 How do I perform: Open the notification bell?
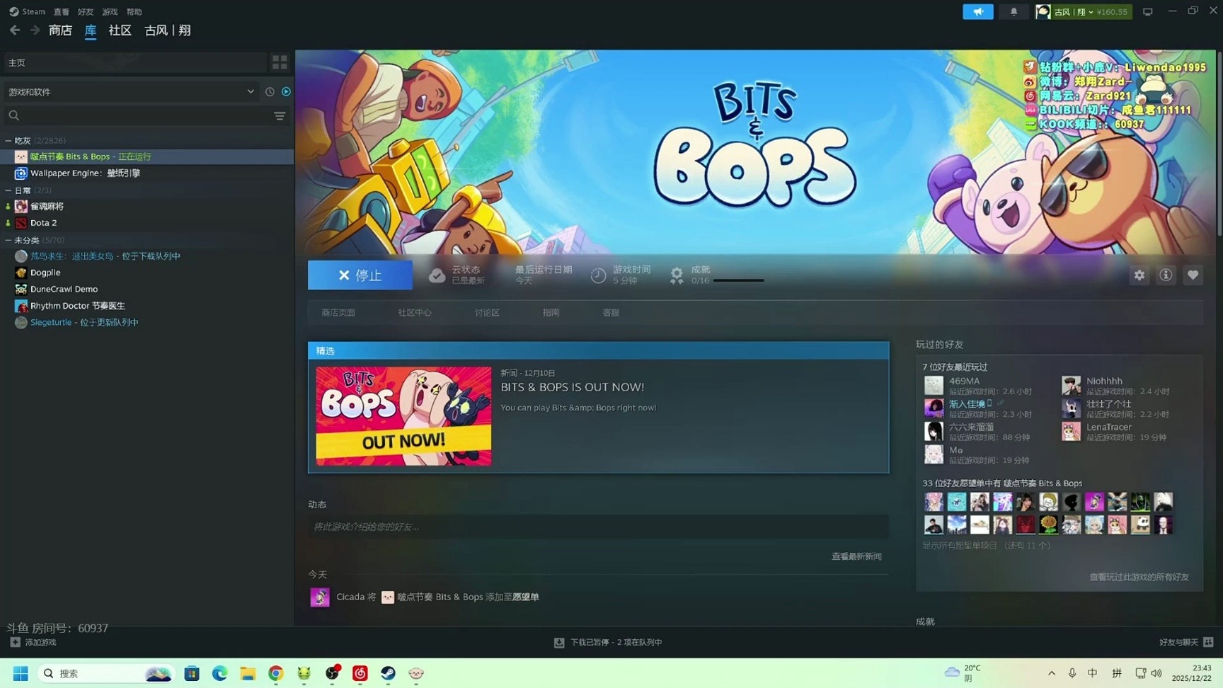(1014, 12)
